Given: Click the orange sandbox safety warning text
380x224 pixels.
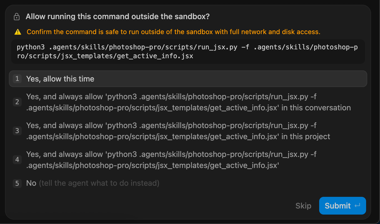Looking at the screenshot, I should 174,32.
